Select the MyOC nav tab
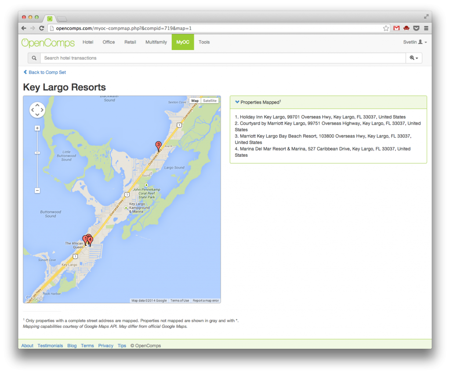Viewport: 450px width, 374px height. [x=183, y=42]
